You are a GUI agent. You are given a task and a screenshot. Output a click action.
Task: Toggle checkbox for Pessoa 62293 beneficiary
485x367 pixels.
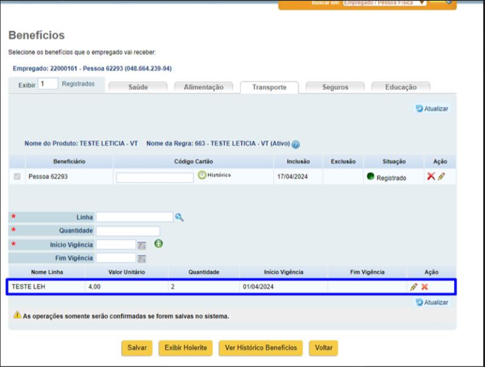(x=17, y=176)
